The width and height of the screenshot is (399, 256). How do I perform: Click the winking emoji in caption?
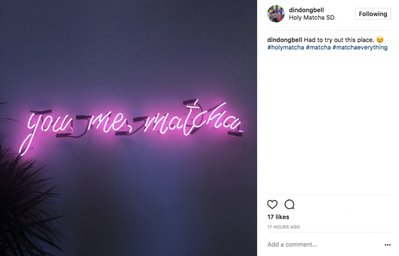pyautogui.click(x=380, y=40)
